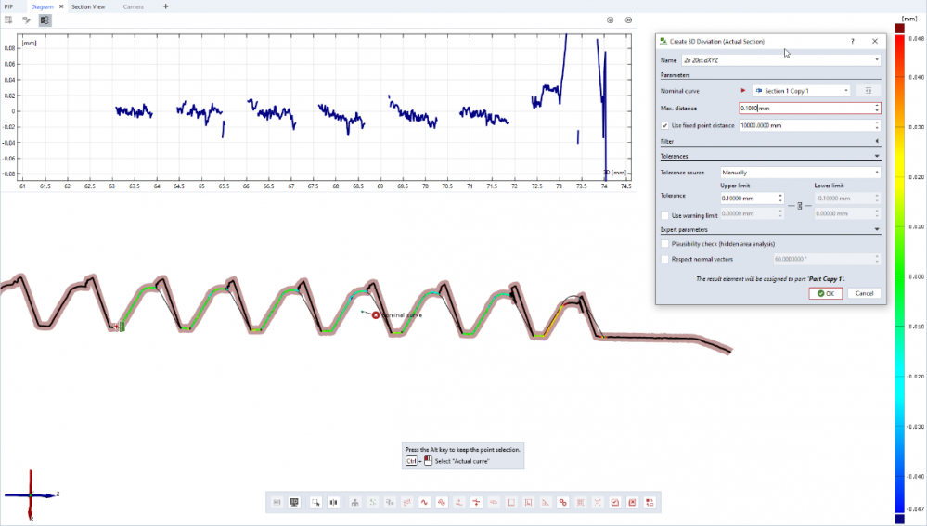Uncheck Use fixed point distance
Screen dimensions: 927x526
pyautogui.click(x=664, y=125)
